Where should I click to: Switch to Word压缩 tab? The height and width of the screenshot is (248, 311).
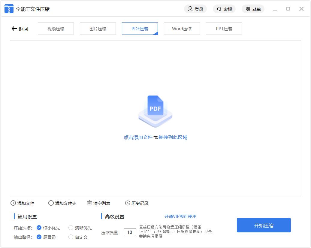[182, 29]
